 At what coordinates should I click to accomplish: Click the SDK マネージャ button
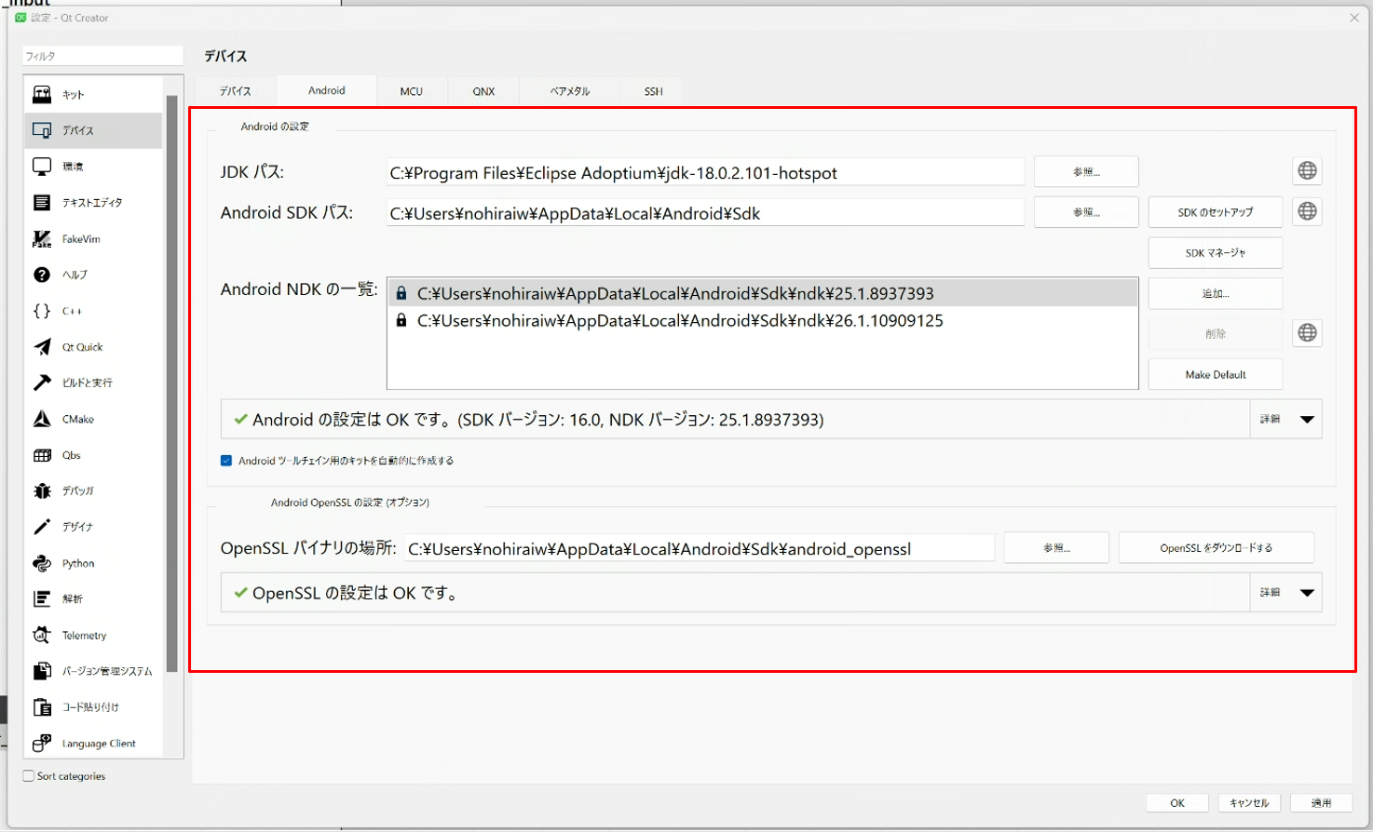tap(1215, 253)
